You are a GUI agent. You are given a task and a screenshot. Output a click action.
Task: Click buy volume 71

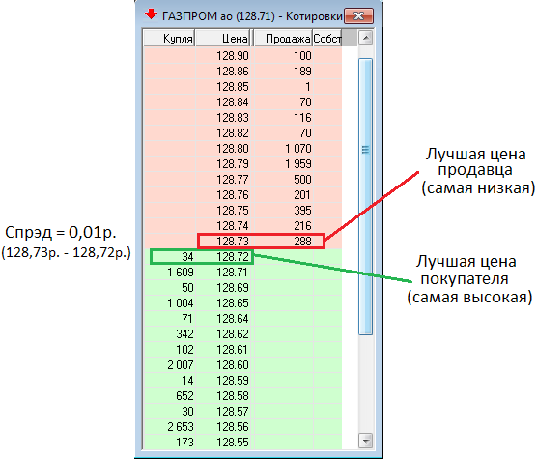(x=170, y=319)
